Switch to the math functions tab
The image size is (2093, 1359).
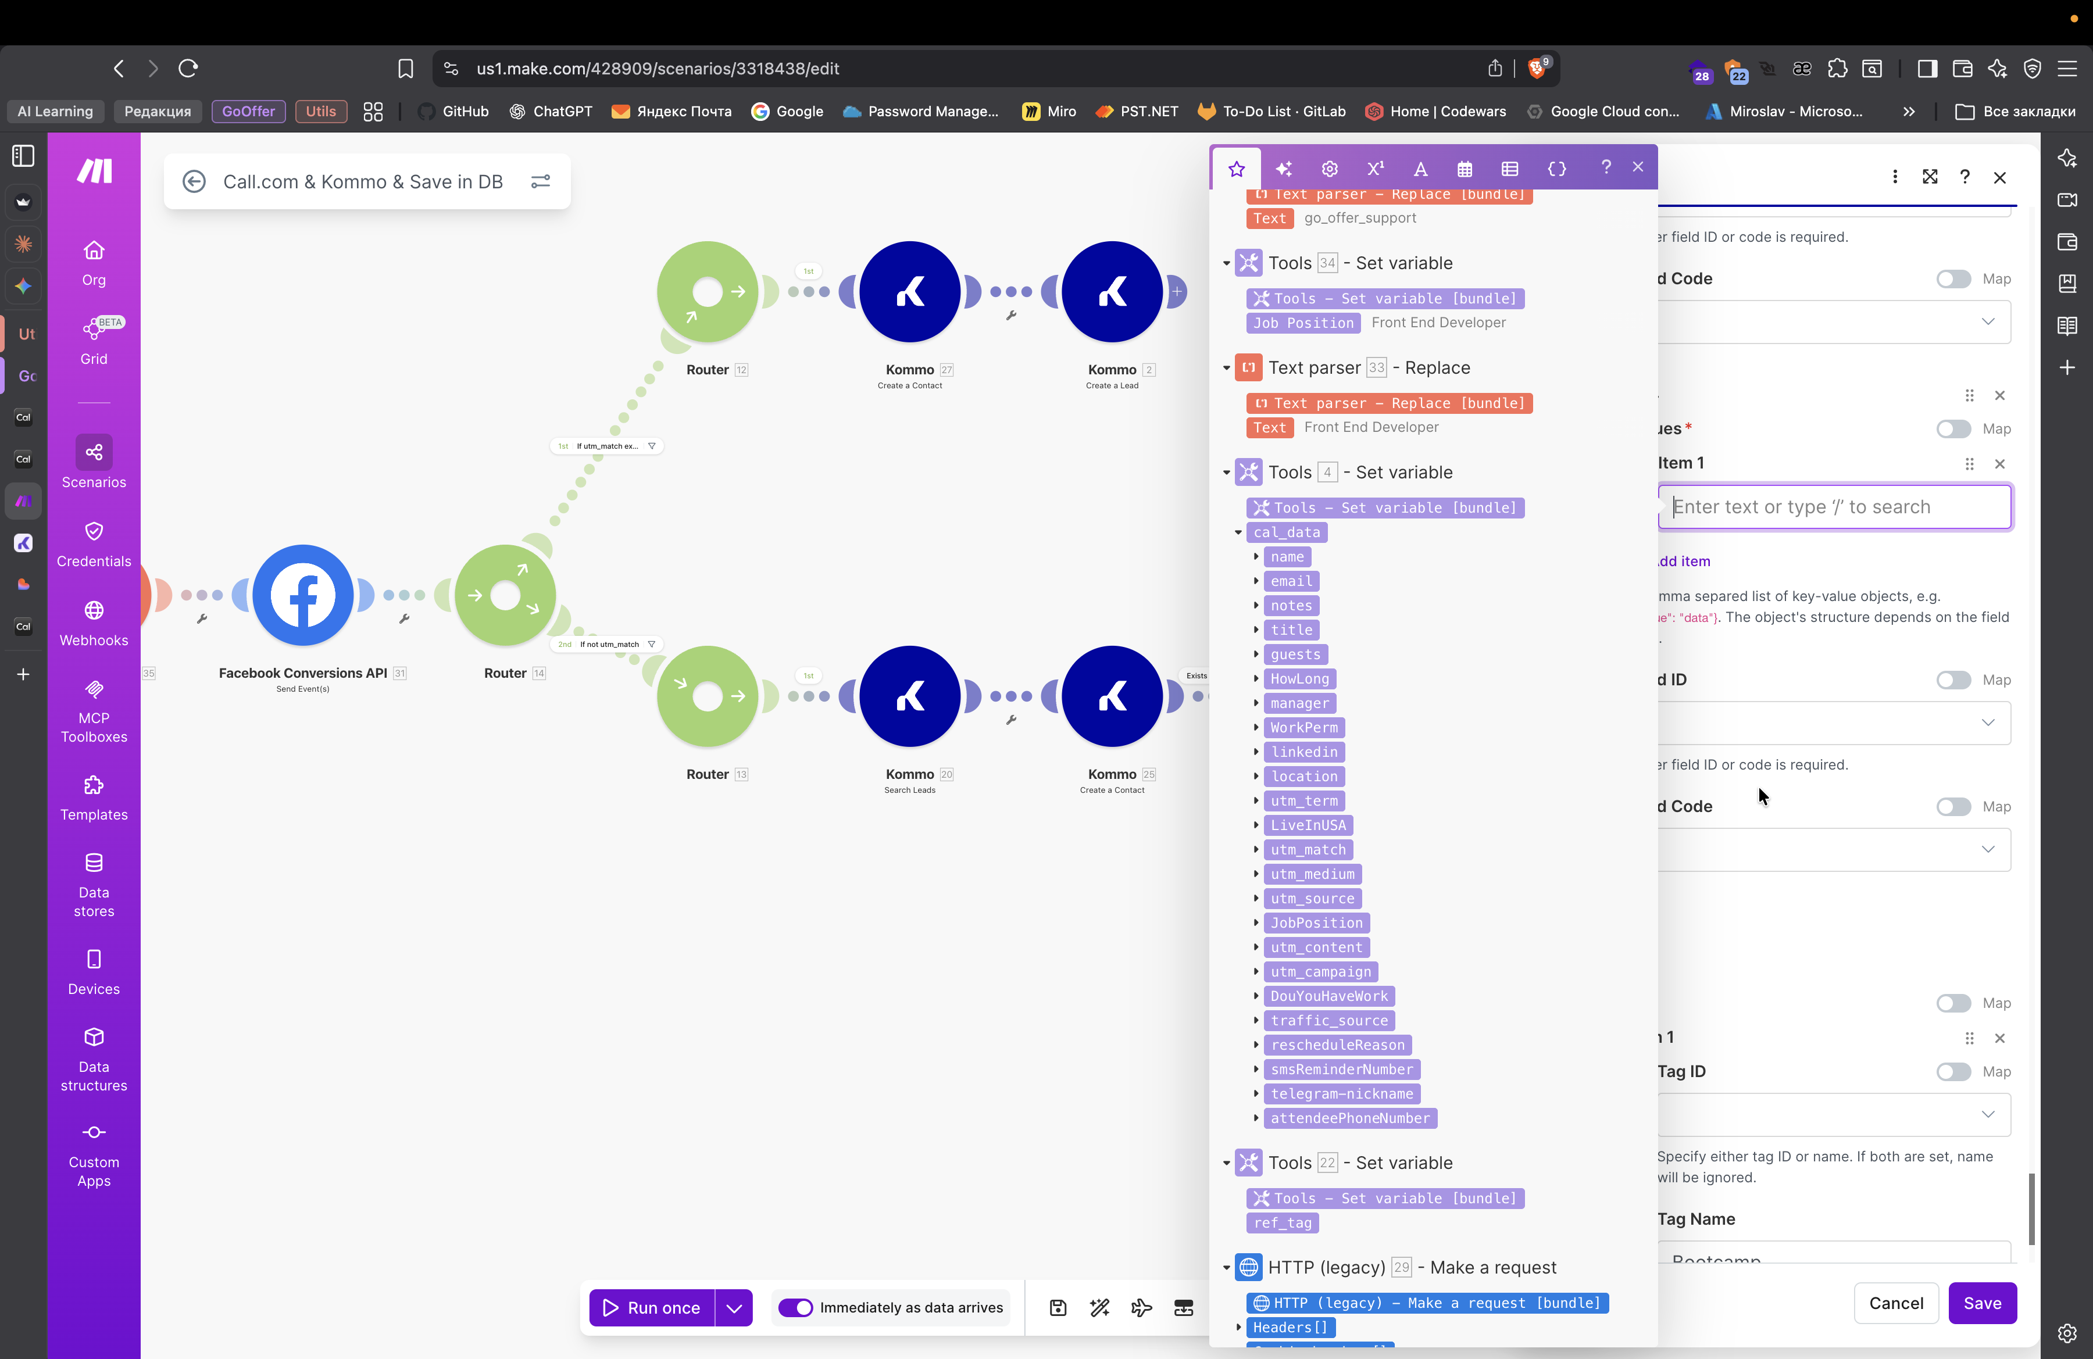[x=1374, y=168]
